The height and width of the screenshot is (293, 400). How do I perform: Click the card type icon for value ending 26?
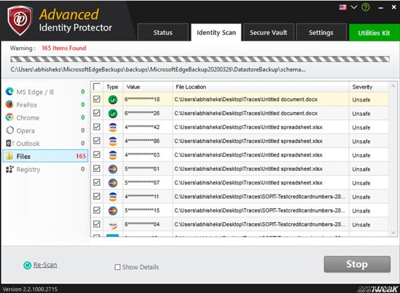[x=113, y=114]
